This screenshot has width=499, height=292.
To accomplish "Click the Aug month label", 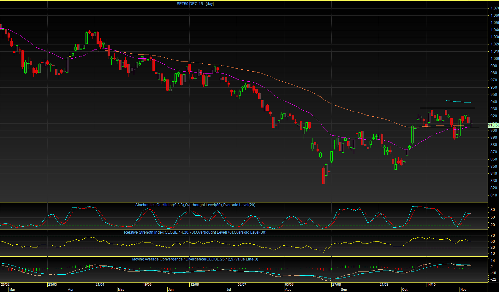I will (x=288, y=289).
